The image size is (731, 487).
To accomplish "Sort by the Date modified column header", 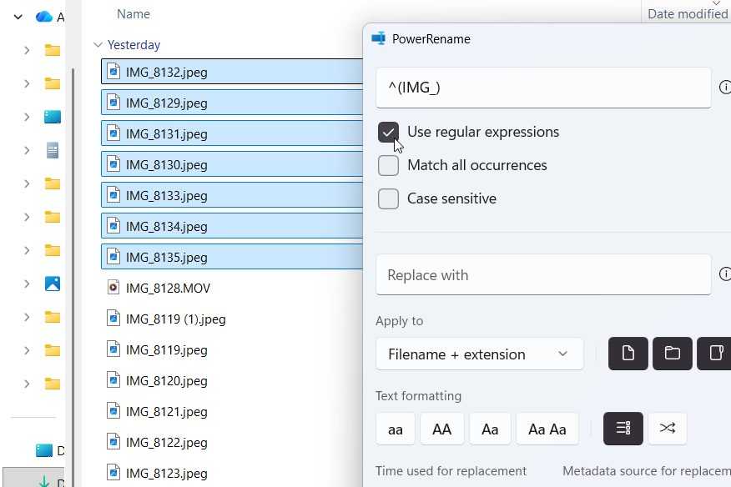I will [x=688, y=14].
